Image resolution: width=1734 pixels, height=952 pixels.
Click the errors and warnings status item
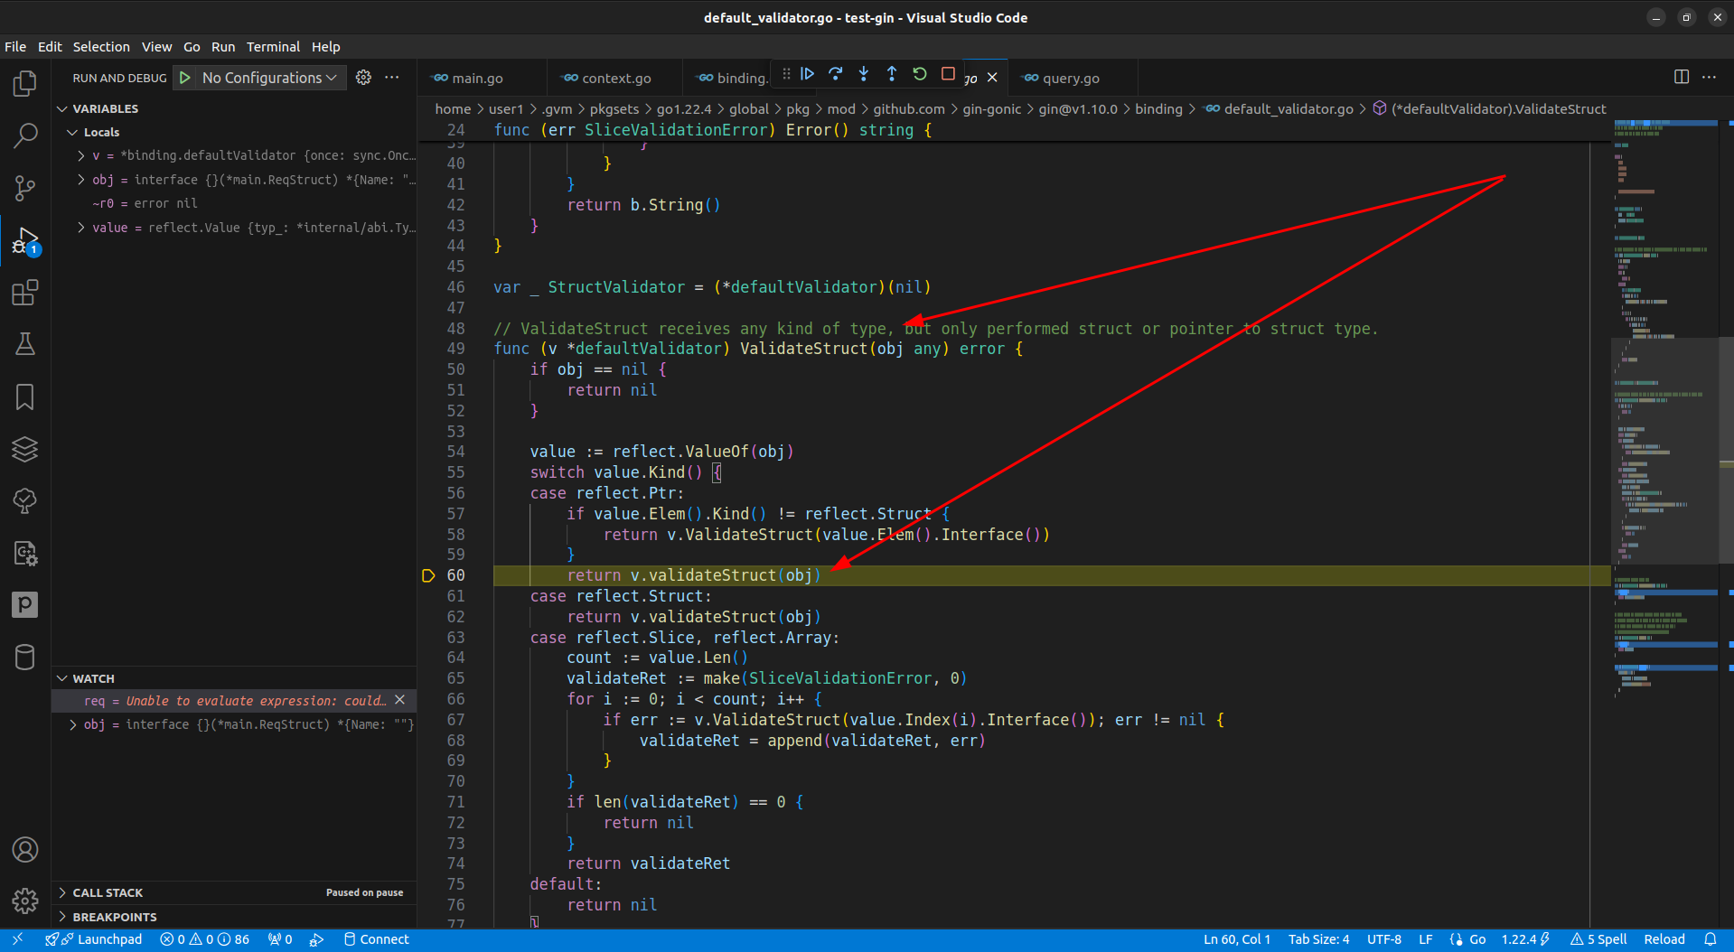point(205,939)
